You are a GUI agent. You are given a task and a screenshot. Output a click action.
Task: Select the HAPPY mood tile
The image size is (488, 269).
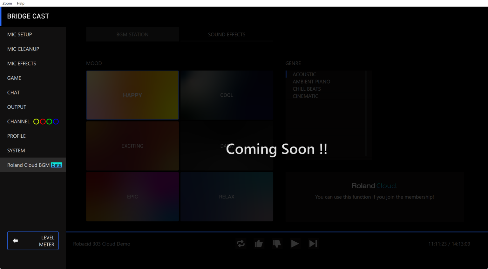(132, 95)
